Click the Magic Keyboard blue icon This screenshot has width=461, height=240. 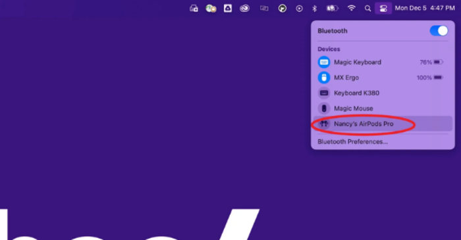[324, 62]
